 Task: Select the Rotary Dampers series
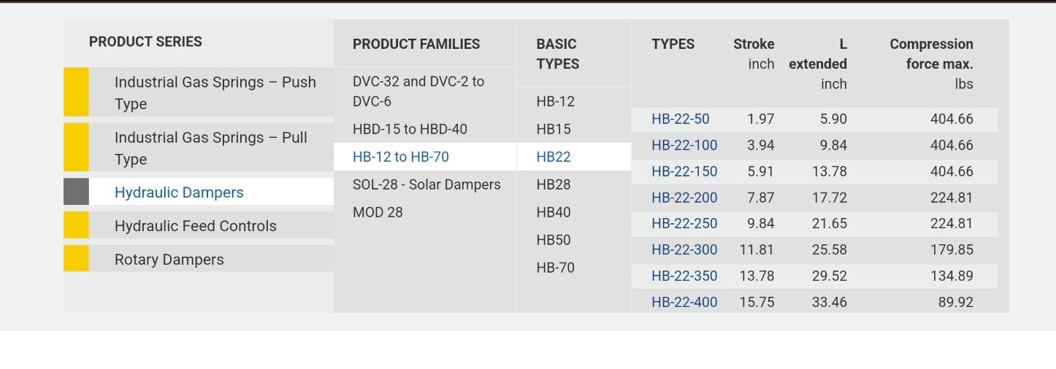pos(169,260)
